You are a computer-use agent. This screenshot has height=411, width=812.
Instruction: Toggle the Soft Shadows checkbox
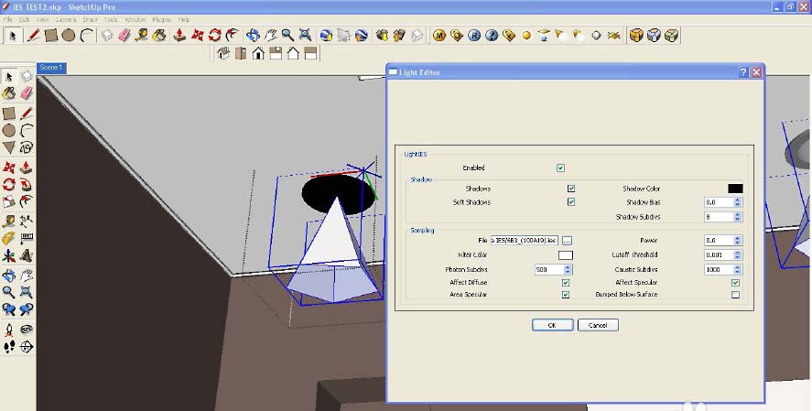coord(570,202)
